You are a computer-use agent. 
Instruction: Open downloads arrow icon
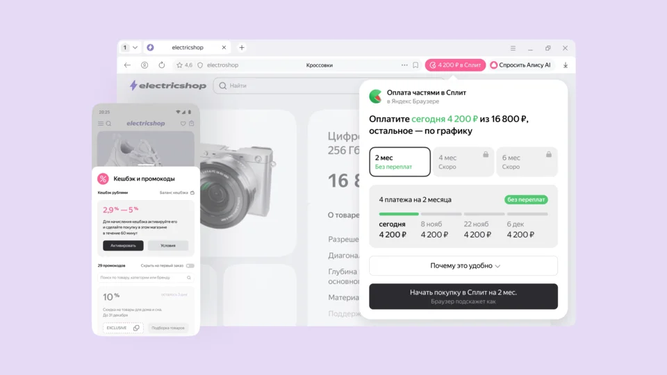(566, 65)
